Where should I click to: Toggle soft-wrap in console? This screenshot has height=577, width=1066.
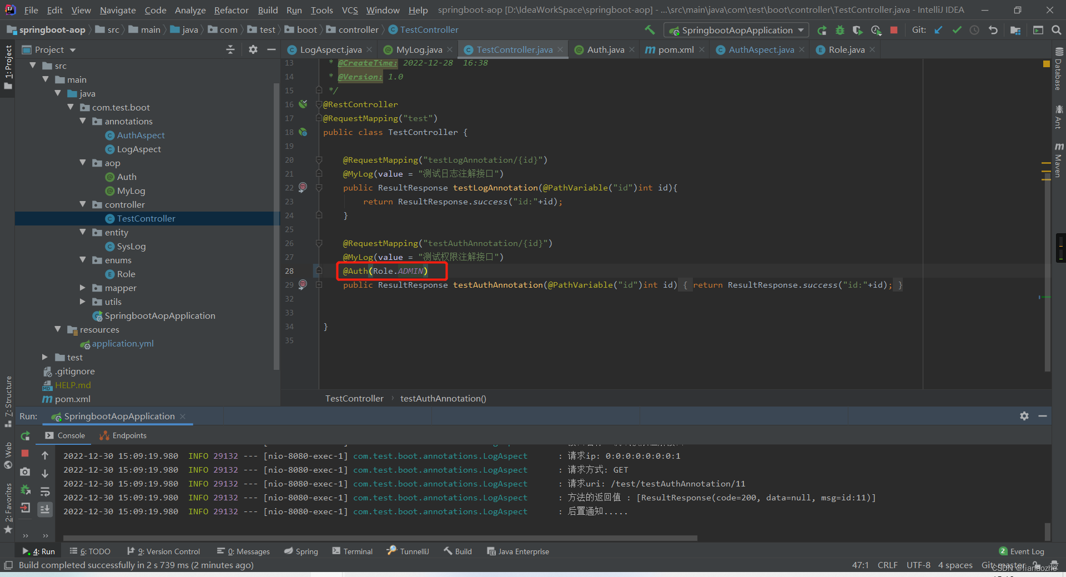(x=45, y=491)
